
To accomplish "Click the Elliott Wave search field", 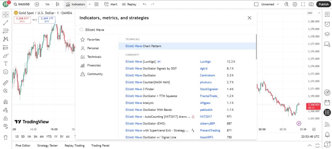I will point(166,30).
